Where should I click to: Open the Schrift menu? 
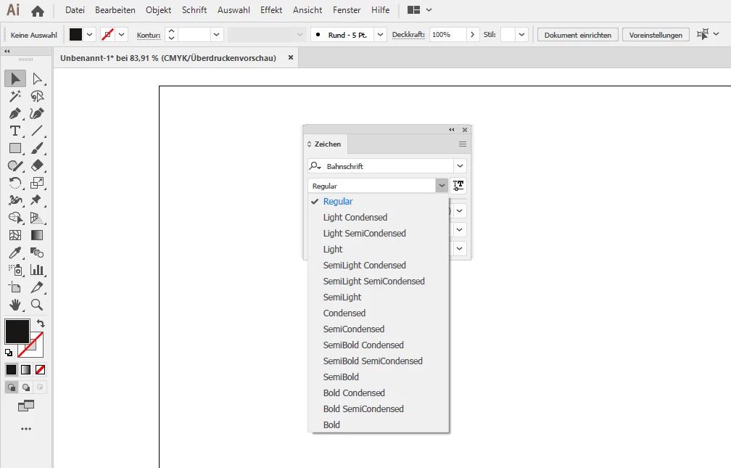[x=194, y=10]
